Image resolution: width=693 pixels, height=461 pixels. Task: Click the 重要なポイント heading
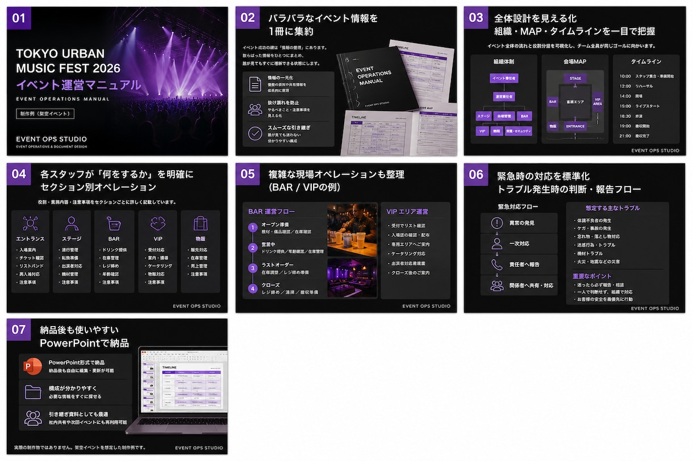(591, 276)
